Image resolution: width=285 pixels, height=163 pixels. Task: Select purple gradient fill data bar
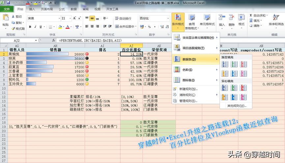coord(243,73)
